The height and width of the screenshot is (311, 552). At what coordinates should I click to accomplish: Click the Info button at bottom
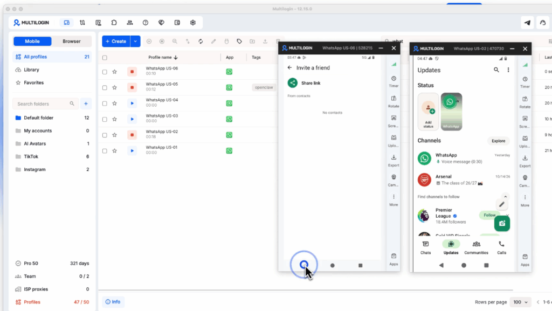(113, 302)
